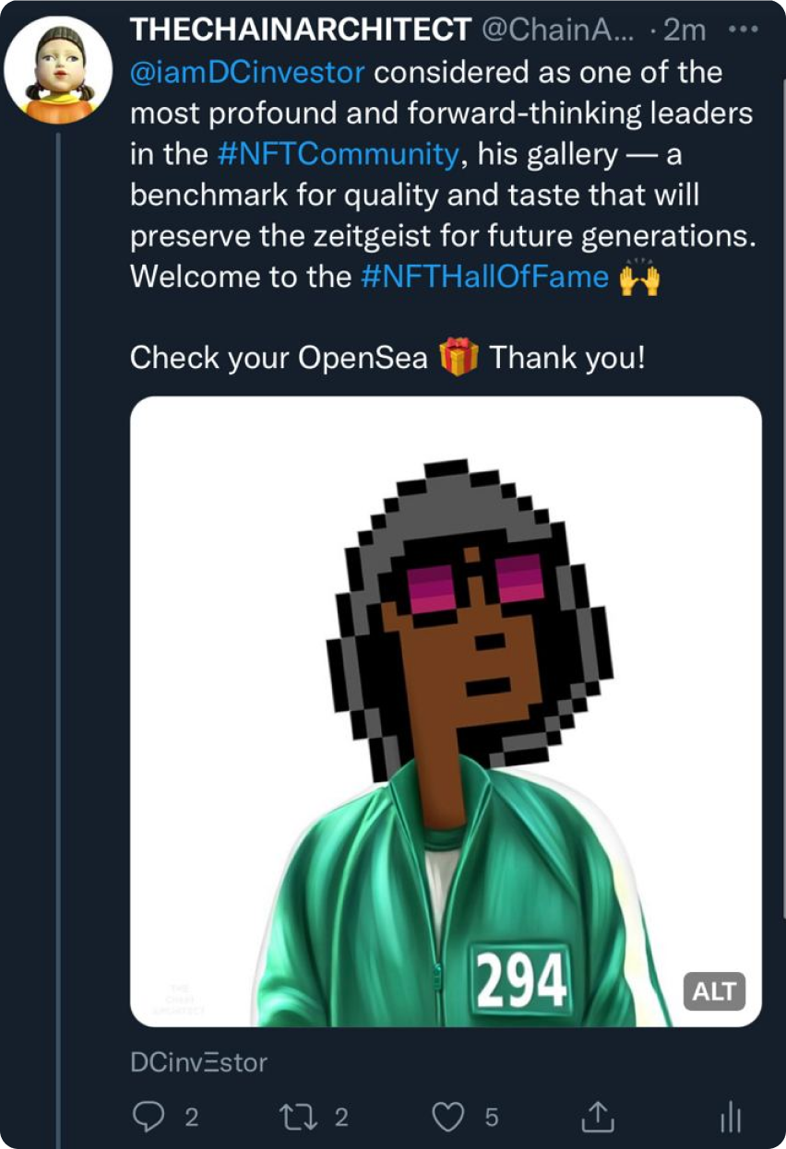
Task: Click the like count number 5
Action: click(x=492, y=1118)
